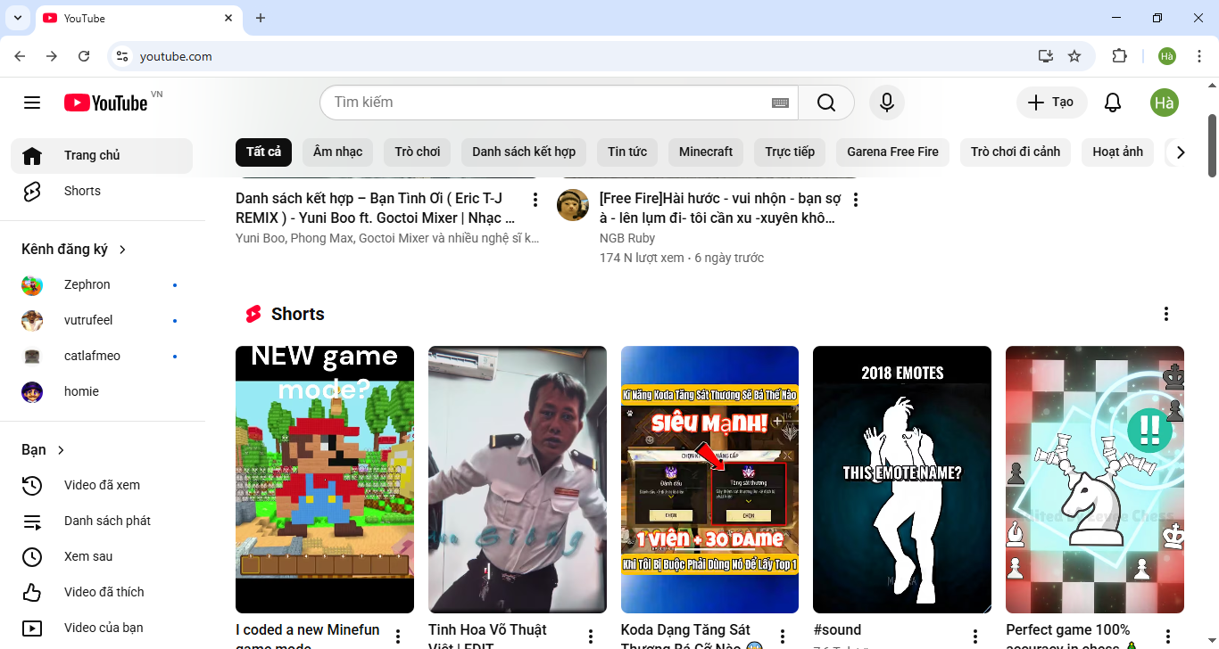Select the Âm nhạc filter chip
1219x649 pixels.
[x=337, y=152]
